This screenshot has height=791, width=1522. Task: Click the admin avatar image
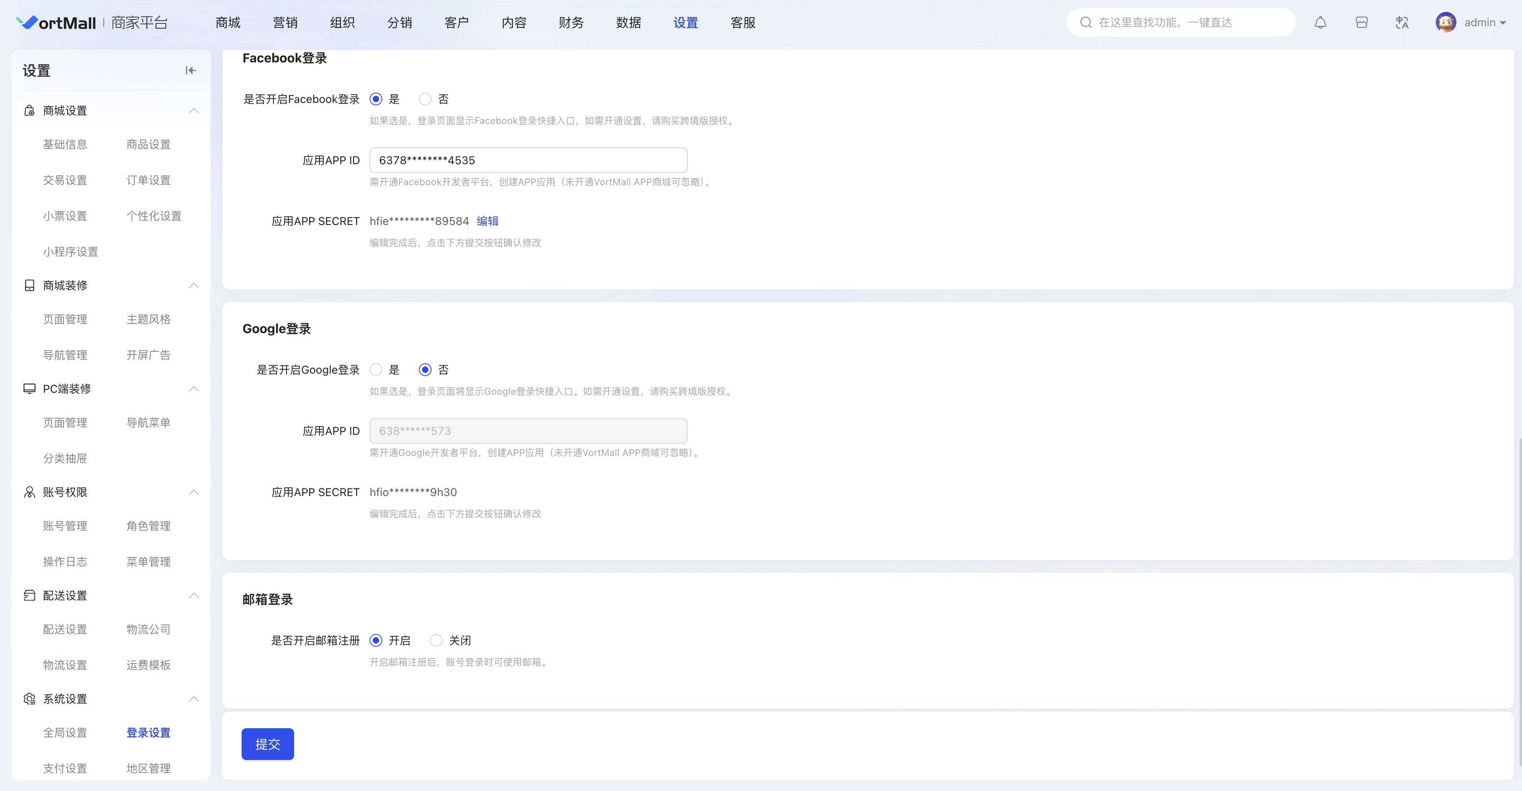click(1445, 23)
